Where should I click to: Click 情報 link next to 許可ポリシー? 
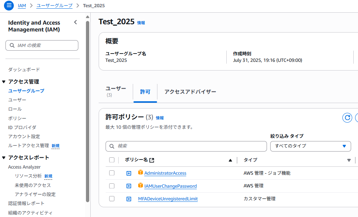(160, 118)
